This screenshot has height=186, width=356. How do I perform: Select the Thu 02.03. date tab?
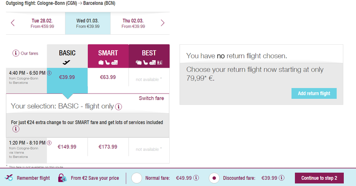[133, 23]
